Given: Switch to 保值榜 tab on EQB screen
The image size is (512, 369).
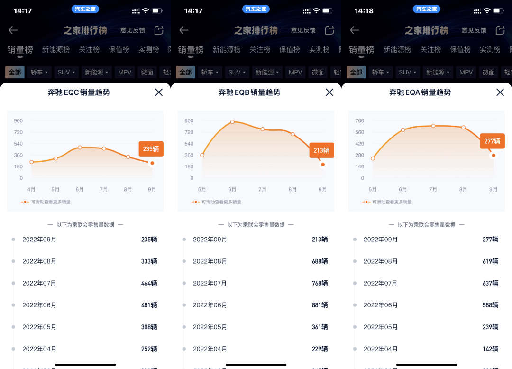Looking at the screenshot, I should (x=290, y=50).
